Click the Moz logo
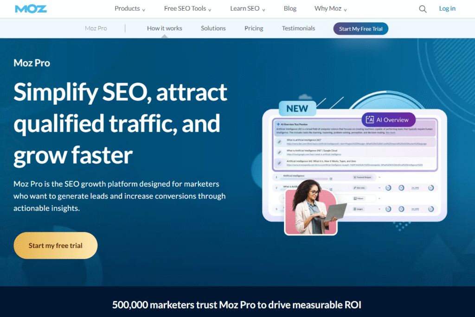Viewport: 475px width, 317px height. pyautogui.click(x=31, y=9)
